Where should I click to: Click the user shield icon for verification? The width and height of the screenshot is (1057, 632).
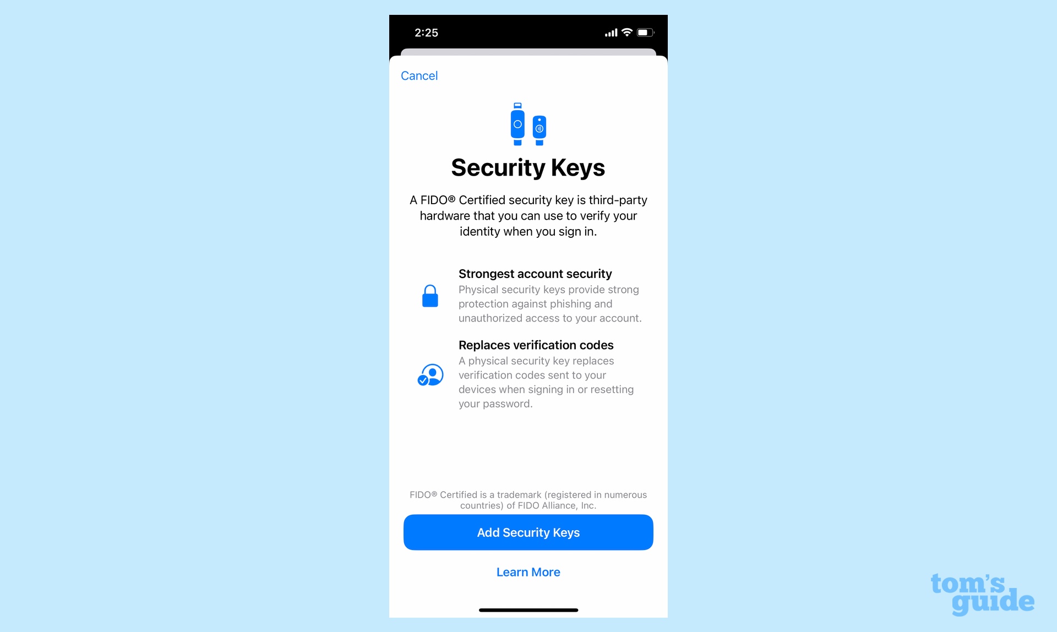(x=429, y=373)
